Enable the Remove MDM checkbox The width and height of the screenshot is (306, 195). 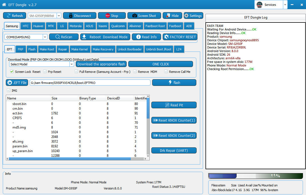[x=135, y=71]
